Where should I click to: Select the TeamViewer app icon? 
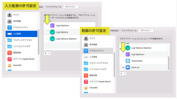click(128, 61)
